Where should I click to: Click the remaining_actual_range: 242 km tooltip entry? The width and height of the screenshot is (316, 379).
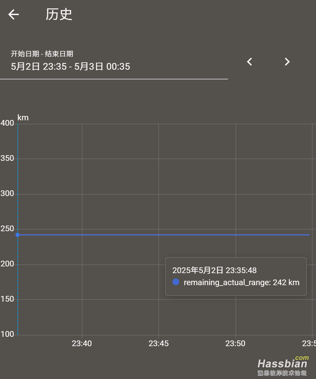pyautogui.click(x=242, y=282)
